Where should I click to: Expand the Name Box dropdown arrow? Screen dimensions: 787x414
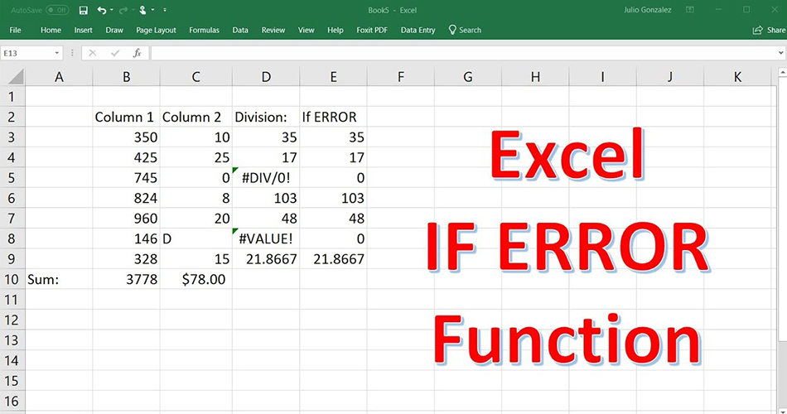57,53
